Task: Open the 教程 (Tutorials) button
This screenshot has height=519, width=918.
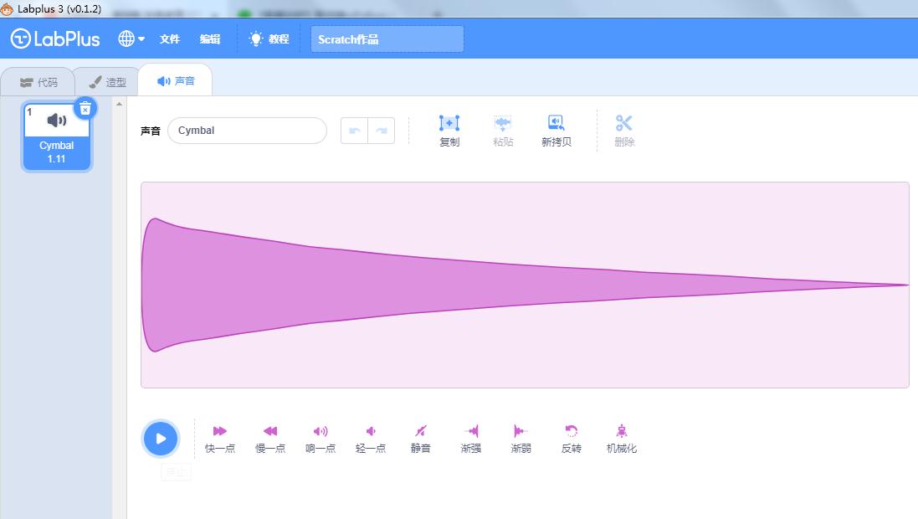Action: (x=269, y=39)
